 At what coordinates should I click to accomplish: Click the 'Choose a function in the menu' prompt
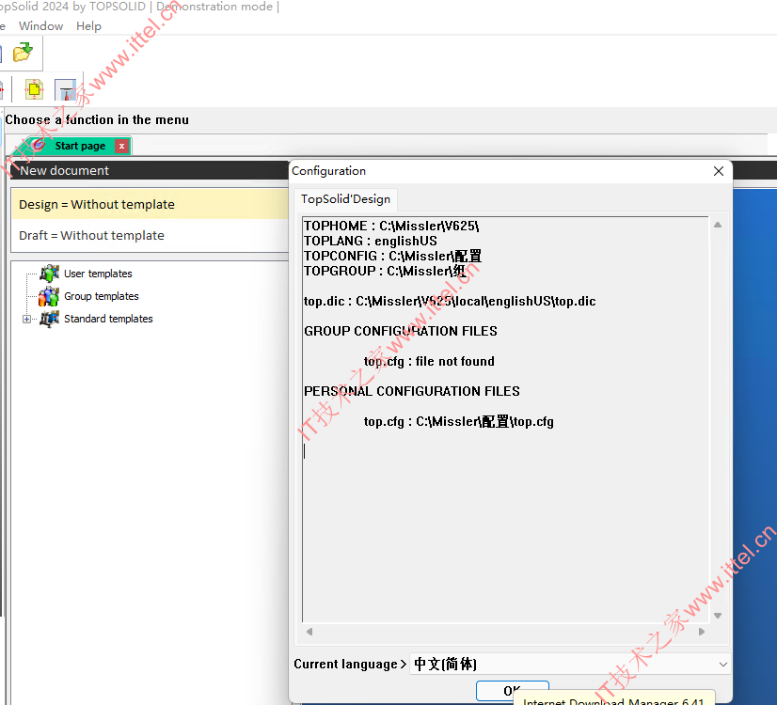97,119
